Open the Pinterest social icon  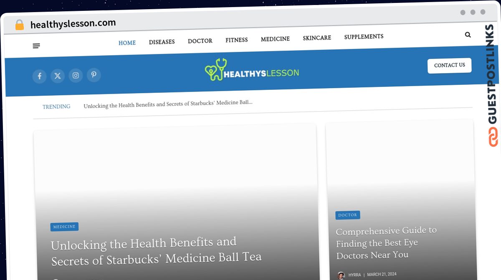94,75
